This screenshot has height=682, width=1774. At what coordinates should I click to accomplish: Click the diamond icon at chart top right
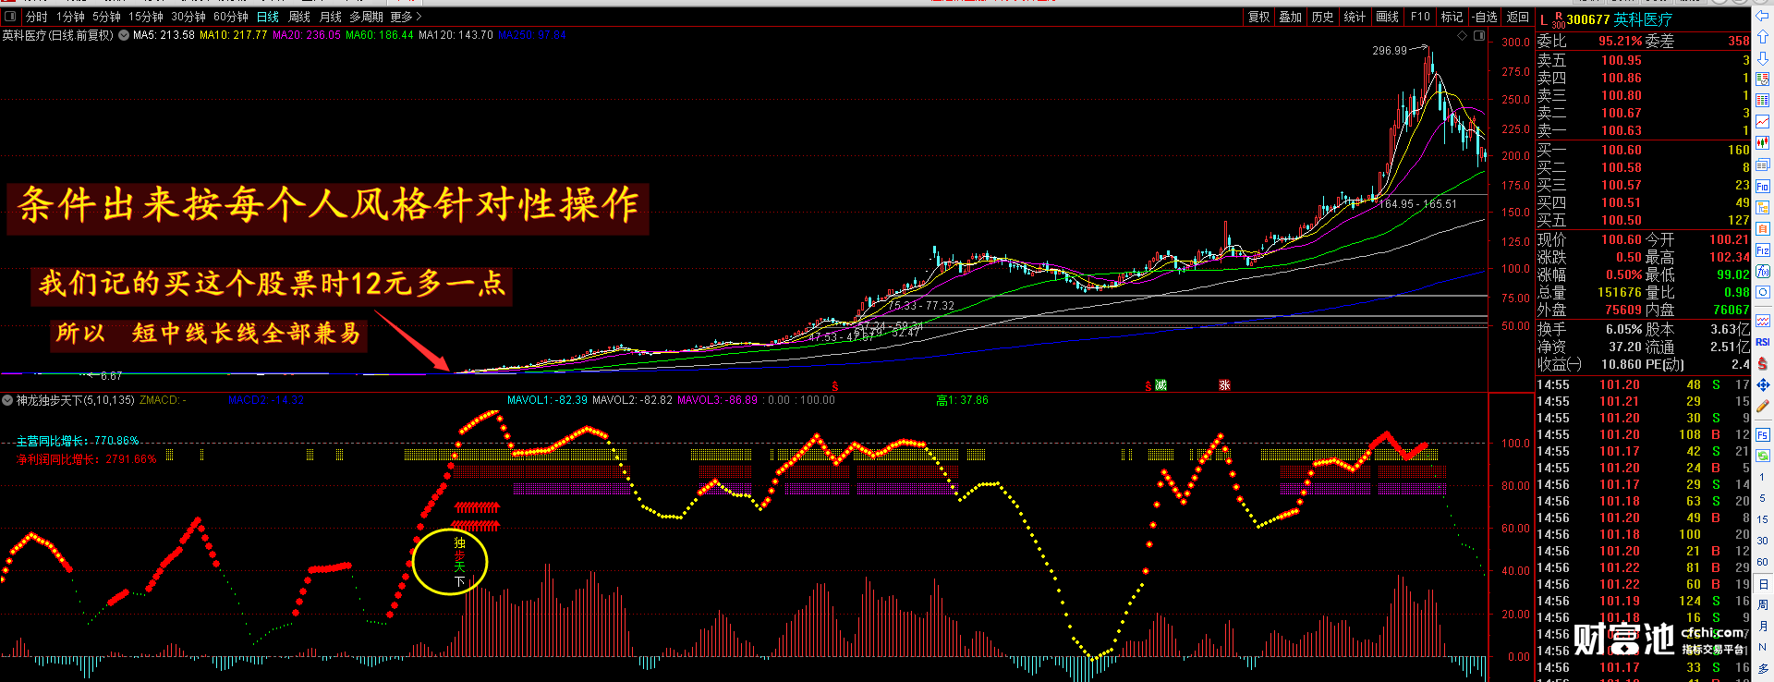click(x=1462, y=36)
